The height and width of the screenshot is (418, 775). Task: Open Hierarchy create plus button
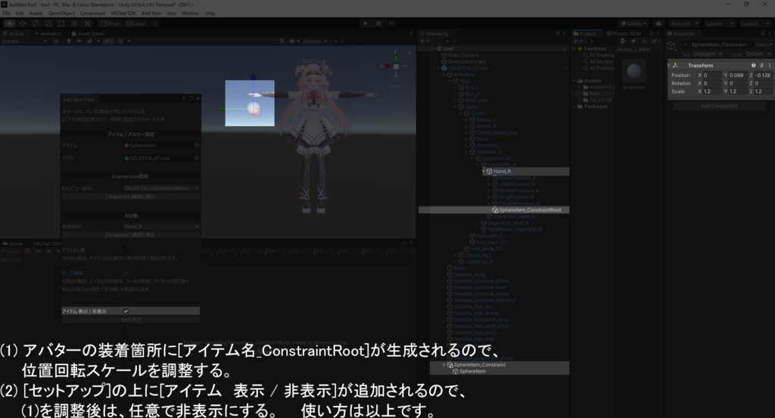point(423,42)
